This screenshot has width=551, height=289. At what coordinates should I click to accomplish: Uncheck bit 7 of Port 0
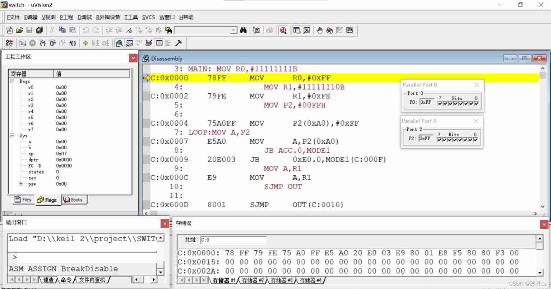coord(440,103)
